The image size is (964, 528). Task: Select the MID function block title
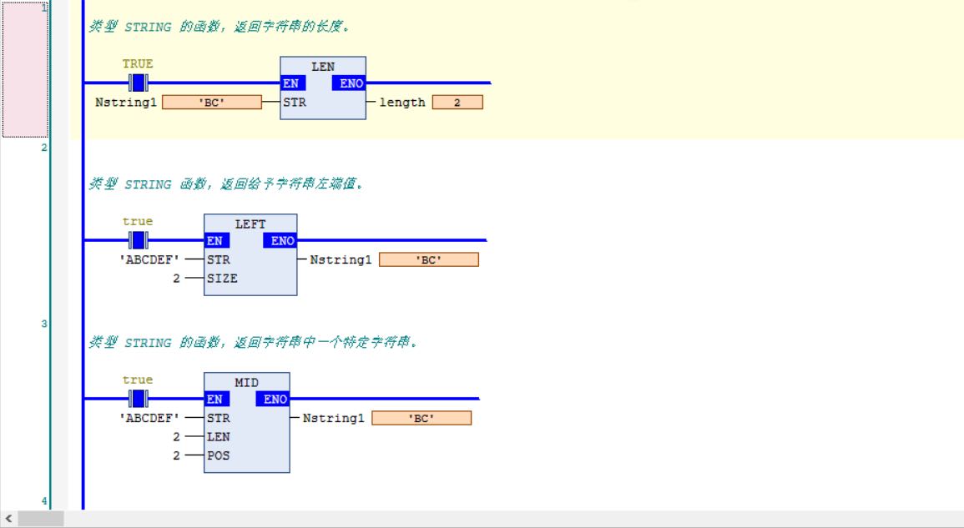tap(246, 382)
